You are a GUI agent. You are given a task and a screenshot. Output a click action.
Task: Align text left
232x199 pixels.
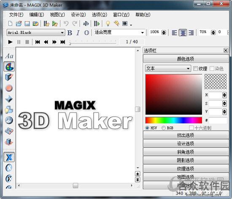[175, 32]
